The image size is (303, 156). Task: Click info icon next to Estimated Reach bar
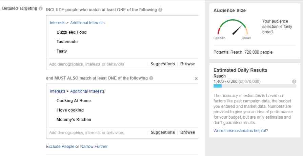click(x=294, y=82)
